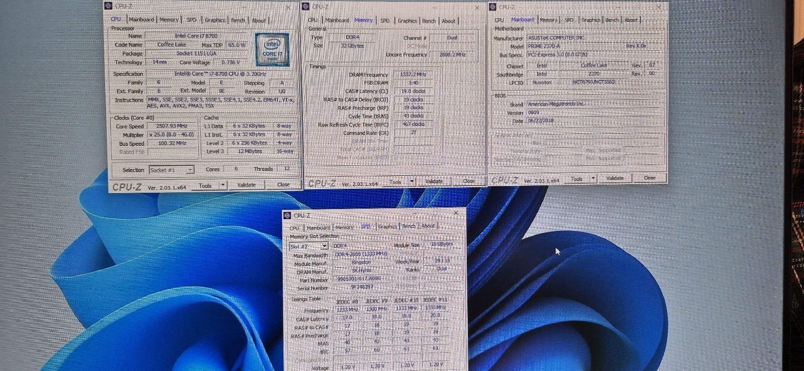Select Graphics tab in the Memory window
804x371 pixels.
407,21
